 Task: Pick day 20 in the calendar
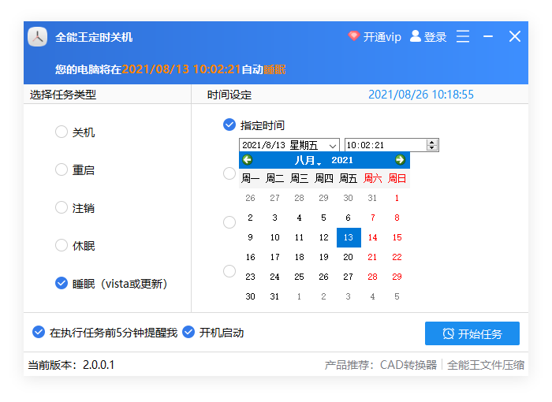click(348, 257)
